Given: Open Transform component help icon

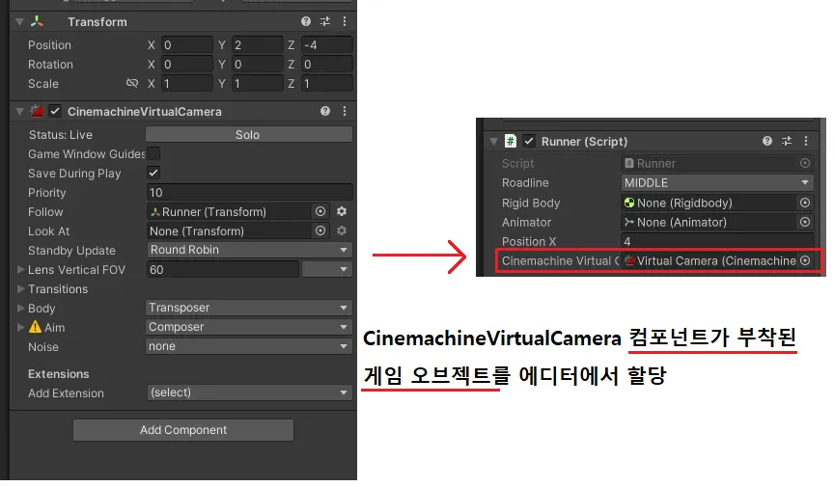Looking at the screenshot, I should [306, 21].
